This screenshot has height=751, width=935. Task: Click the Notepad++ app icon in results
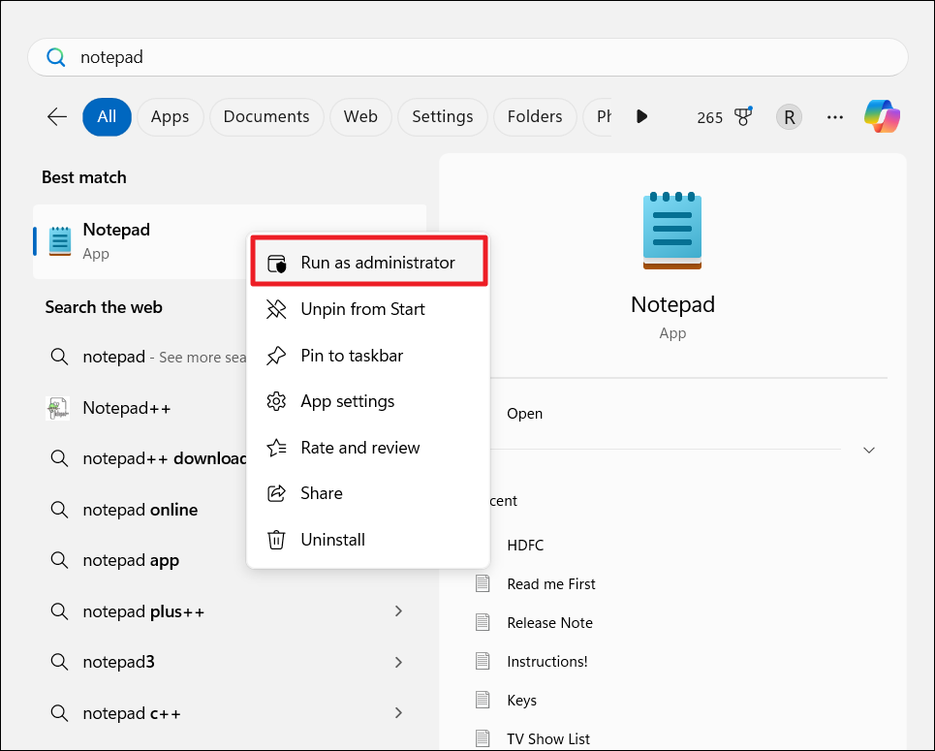(x=58, y=408)
